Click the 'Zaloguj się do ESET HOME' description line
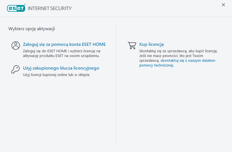 (x=61, y=51)
